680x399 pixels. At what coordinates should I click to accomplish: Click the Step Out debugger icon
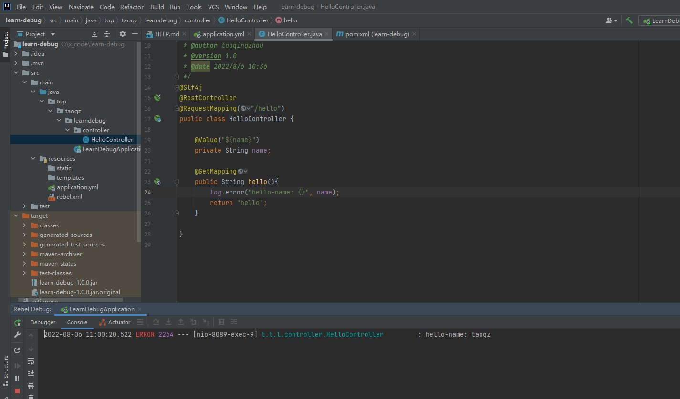tap(181, 322)
